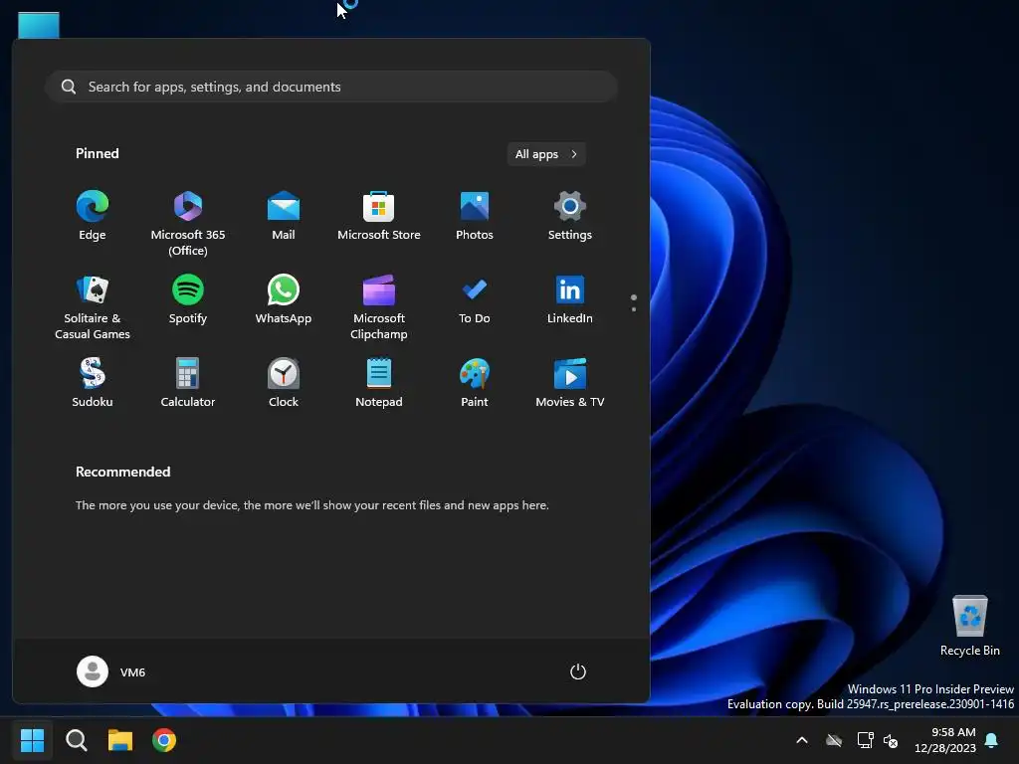Launch Microsoft 365 (Office)
The image size is (1019, 764).
point(188,223)
